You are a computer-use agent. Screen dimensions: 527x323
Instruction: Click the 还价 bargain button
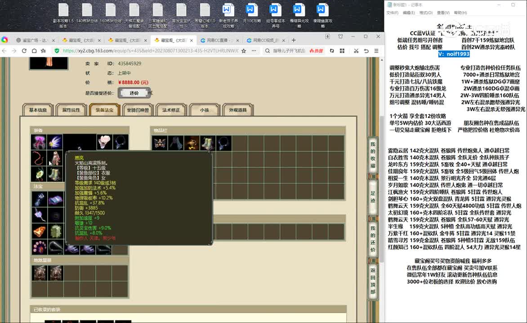point(134,93)
